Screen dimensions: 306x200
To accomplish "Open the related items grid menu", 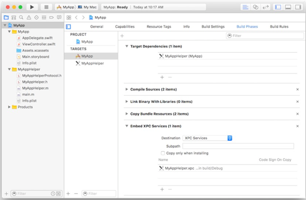I will [69, 18].
